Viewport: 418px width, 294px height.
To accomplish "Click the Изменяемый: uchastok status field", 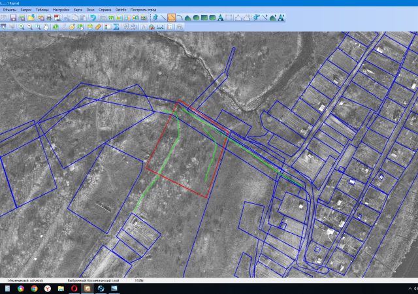I will [x=25, y=280].
